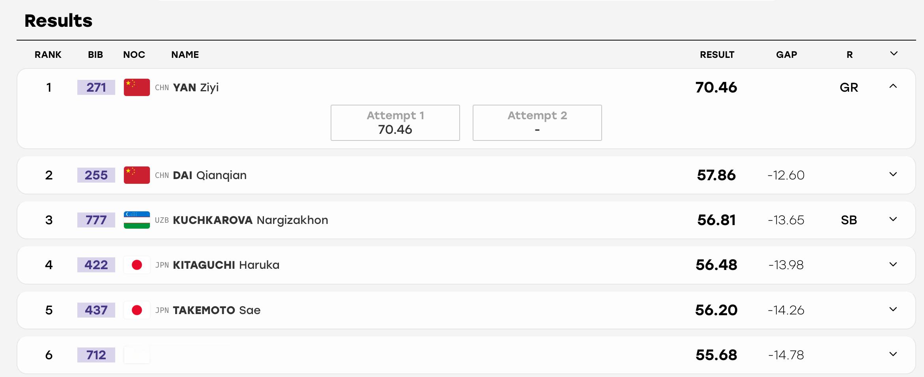The image size is (924, 377).
Task: Expand KUCHKAROVA Nargizakhon's result details
Action: point(893,219)
